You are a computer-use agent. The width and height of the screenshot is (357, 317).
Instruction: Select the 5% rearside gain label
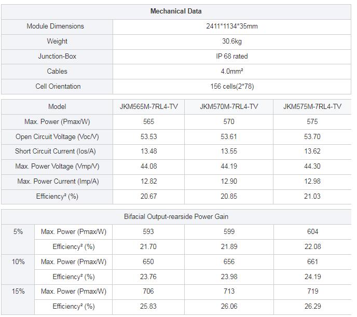pyautogui.click(x=18, y=232)
